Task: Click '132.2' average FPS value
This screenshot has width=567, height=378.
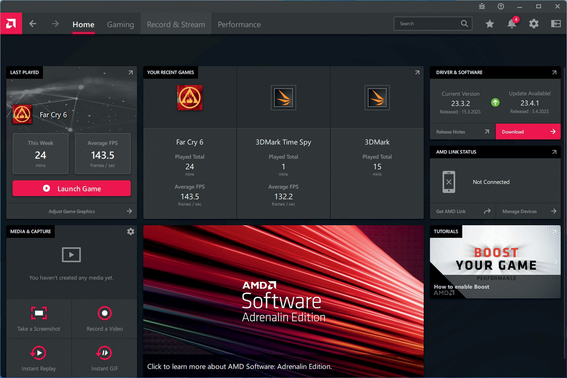Action: click(x=283, y=197)
